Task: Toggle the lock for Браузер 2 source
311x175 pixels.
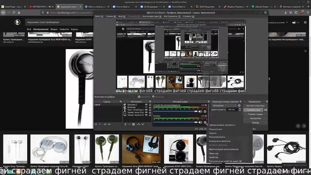Action: pos(150,105)
